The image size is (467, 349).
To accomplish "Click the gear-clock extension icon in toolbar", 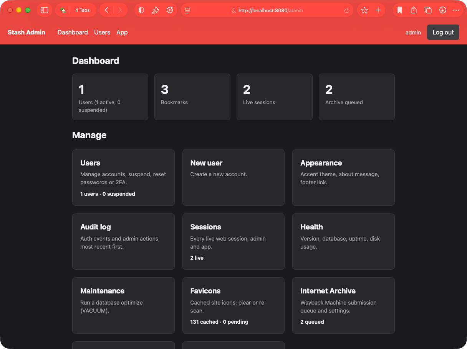I will (170, 10).
